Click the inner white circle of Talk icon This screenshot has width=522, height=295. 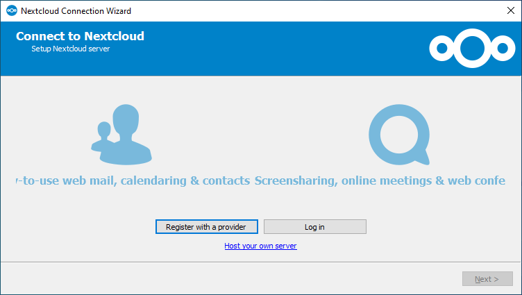tap(399, 135)
